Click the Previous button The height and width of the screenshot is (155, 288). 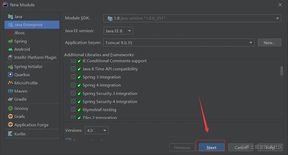pos(182,147)
